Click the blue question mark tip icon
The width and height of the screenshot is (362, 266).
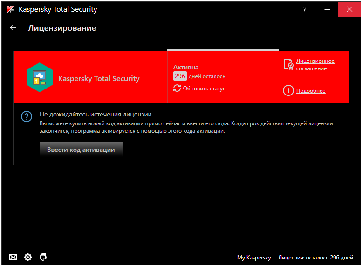pos(27,116)
